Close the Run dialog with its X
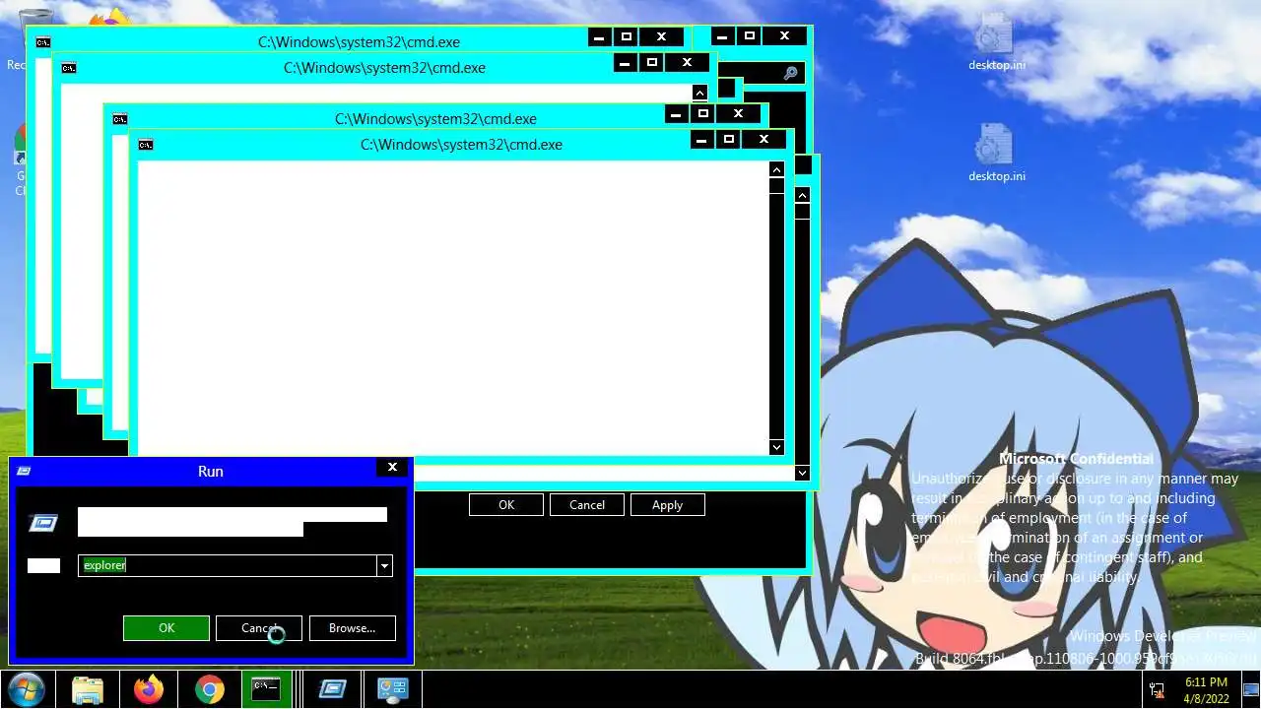 click(392, 468)
